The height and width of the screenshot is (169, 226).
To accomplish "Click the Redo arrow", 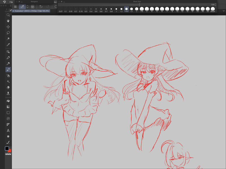I will point(48,6).
